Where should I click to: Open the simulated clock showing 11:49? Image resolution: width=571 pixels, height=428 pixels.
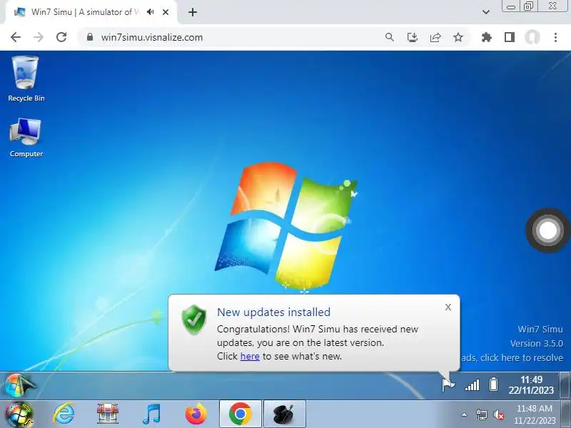[x=531, y=385]
